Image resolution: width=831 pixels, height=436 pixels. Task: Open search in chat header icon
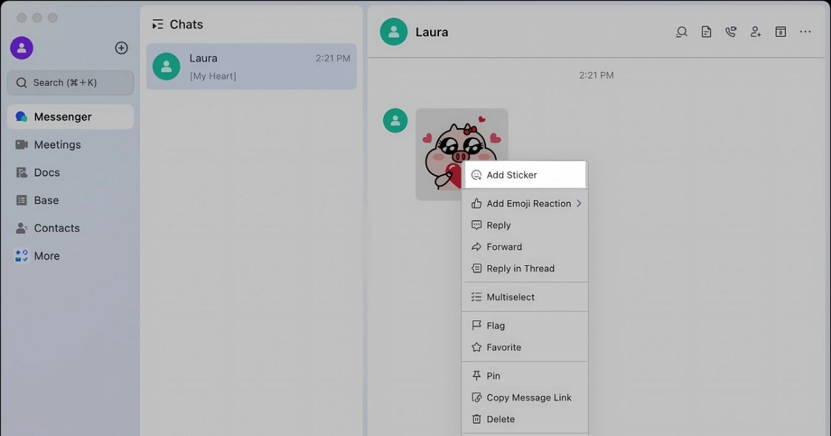pos(681,32)
